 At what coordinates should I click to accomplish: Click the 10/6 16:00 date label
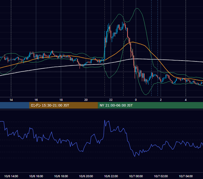tap(36, 176)
